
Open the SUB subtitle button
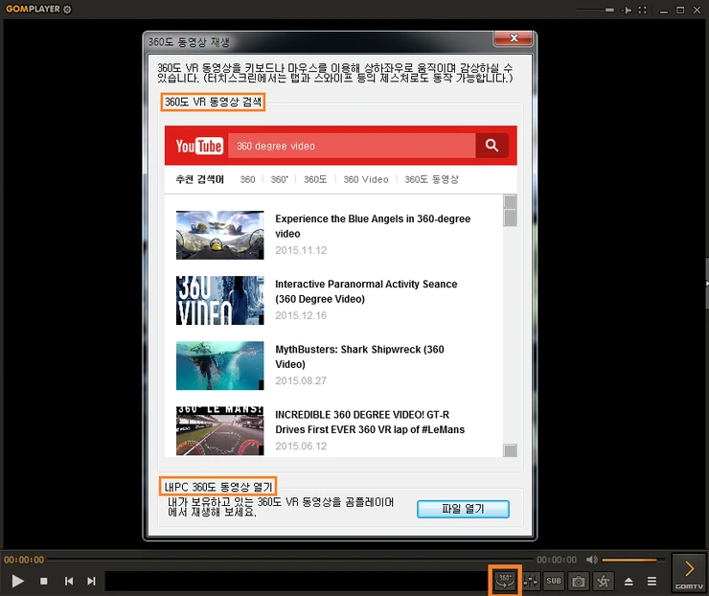point(554,581)
